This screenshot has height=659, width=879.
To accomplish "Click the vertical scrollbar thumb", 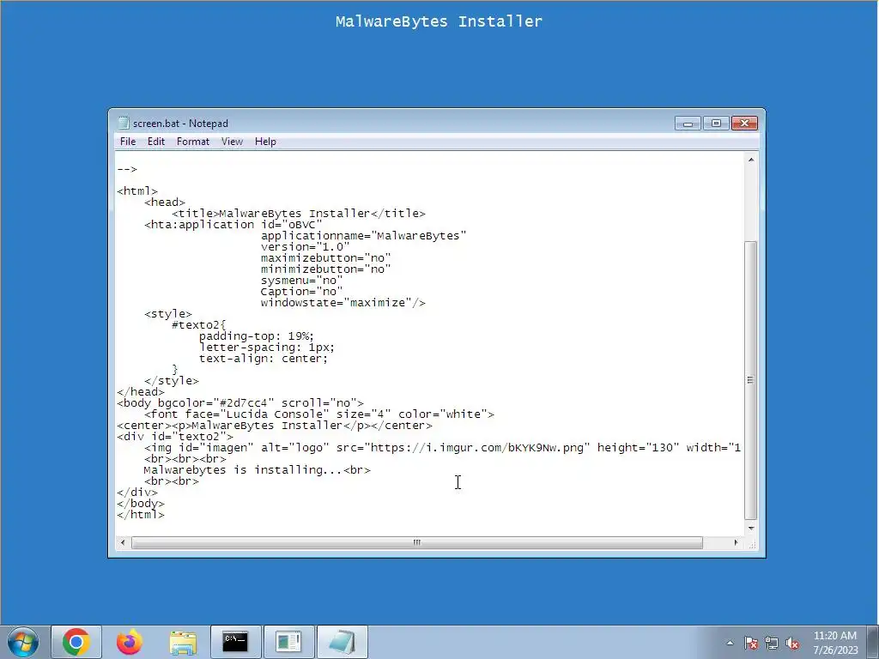I will pos(751,380).
